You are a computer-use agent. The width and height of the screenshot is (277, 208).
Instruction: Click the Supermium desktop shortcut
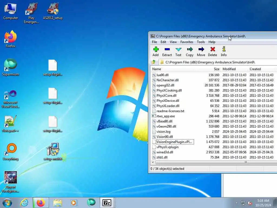[11, 67]
